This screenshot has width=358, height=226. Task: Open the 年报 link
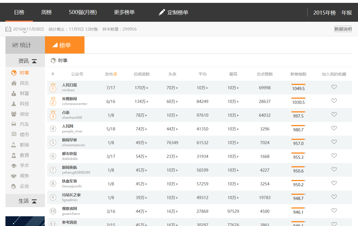347,13
